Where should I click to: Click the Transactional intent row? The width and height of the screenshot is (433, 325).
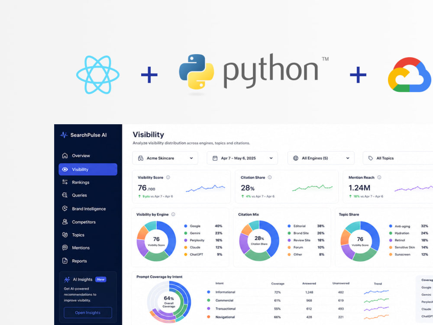[x=298, y=309]
